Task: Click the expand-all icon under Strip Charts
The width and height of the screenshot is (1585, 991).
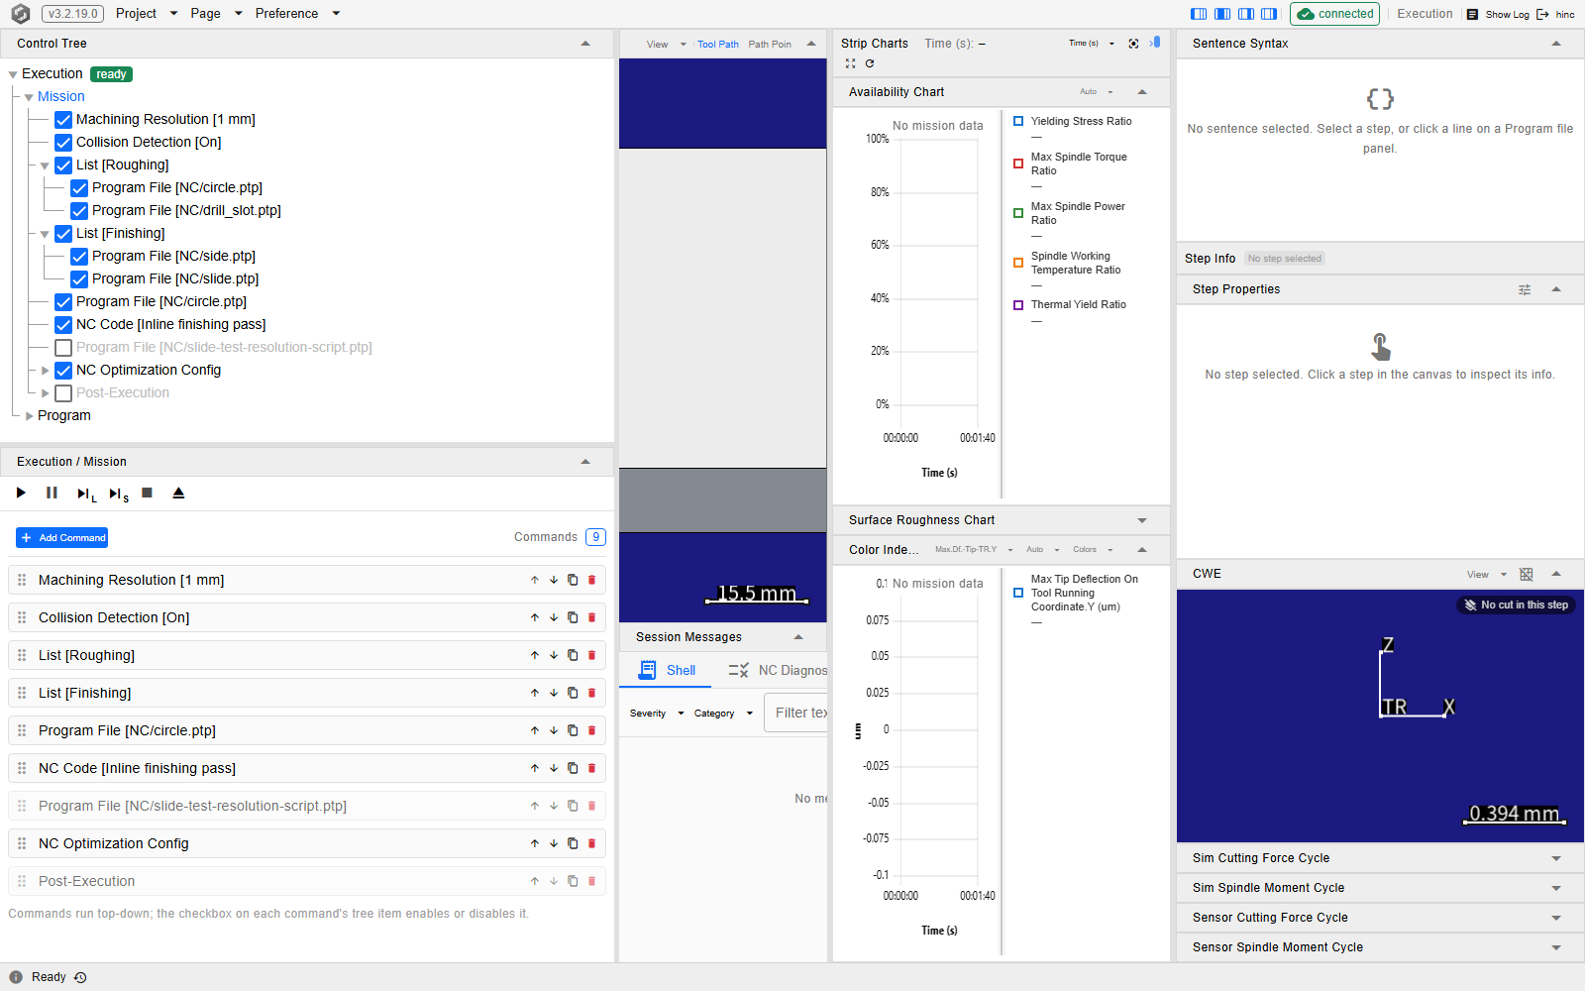Action: click(x=850, y=63)
